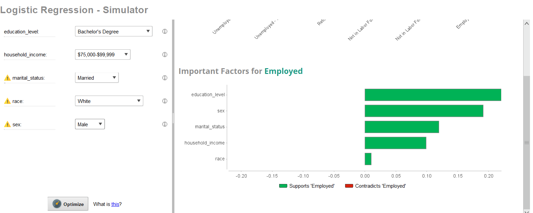Viewport: 533px width, 213px height.
Task: Open the 'this' help link
Action: point(115,204)
